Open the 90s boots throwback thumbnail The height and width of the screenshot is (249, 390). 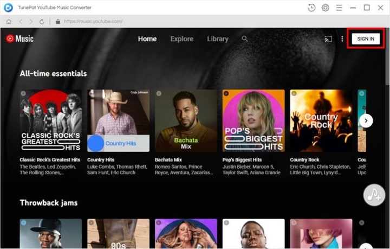(119, 234)
